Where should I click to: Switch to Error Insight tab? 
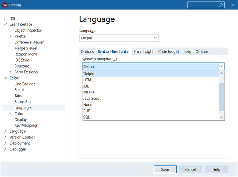144,51
